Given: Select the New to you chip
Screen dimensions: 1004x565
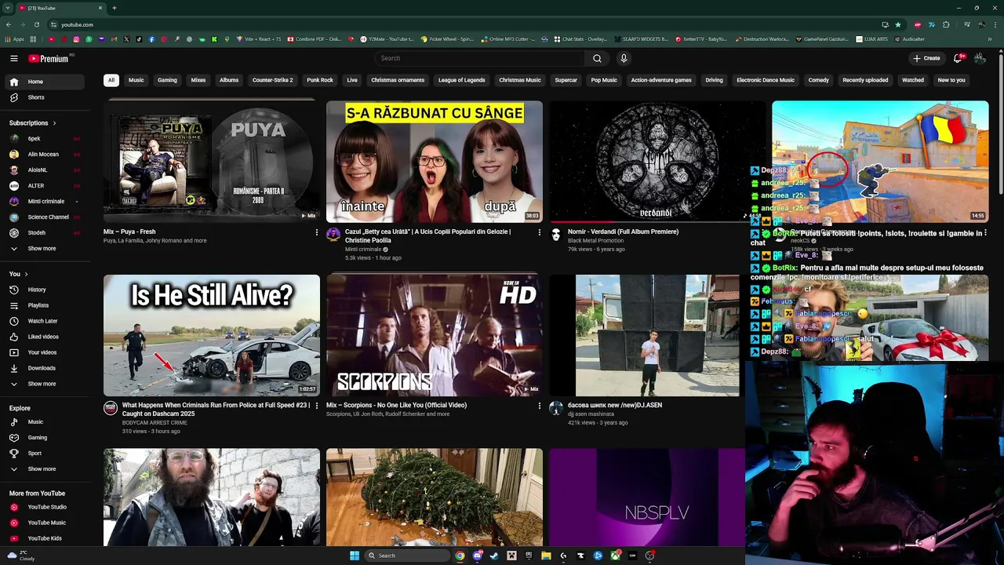Looking at the screenshot, I should point(951,80).
